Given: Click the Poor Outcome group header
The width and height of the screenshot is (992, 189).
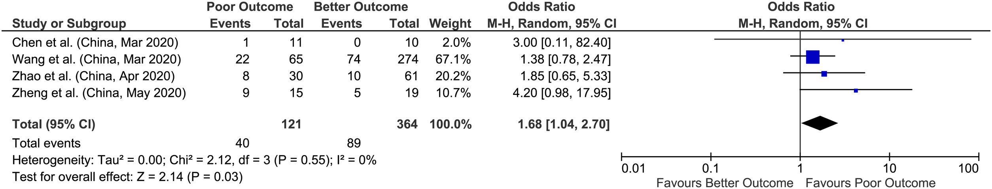Looking at the screenshot, I should click(250, 7).
